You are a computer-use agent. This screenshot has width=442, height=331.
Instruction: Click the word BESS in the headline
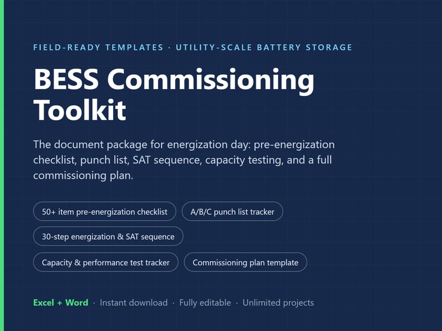[x=66, y=79]
